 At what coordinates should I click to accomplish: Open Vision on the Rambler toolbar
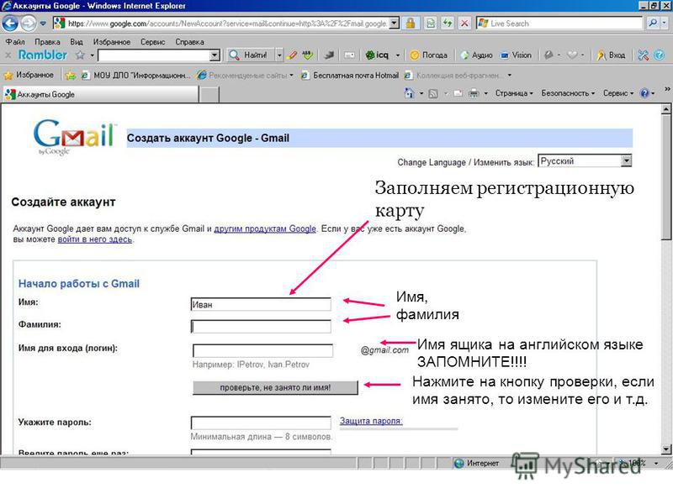coord(516,55)
